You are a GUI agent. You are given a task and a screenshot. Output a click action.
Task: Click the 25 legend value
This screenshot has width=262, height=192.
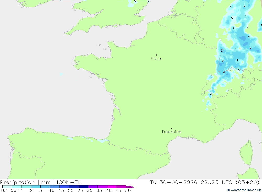coord(80,190)
